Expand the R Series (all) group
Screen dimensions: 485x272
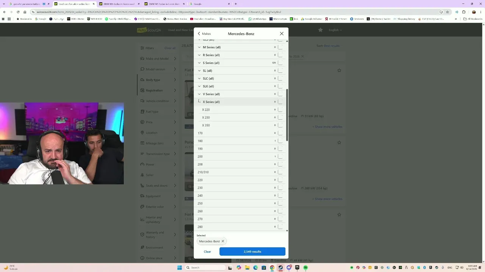coord(199,55)
